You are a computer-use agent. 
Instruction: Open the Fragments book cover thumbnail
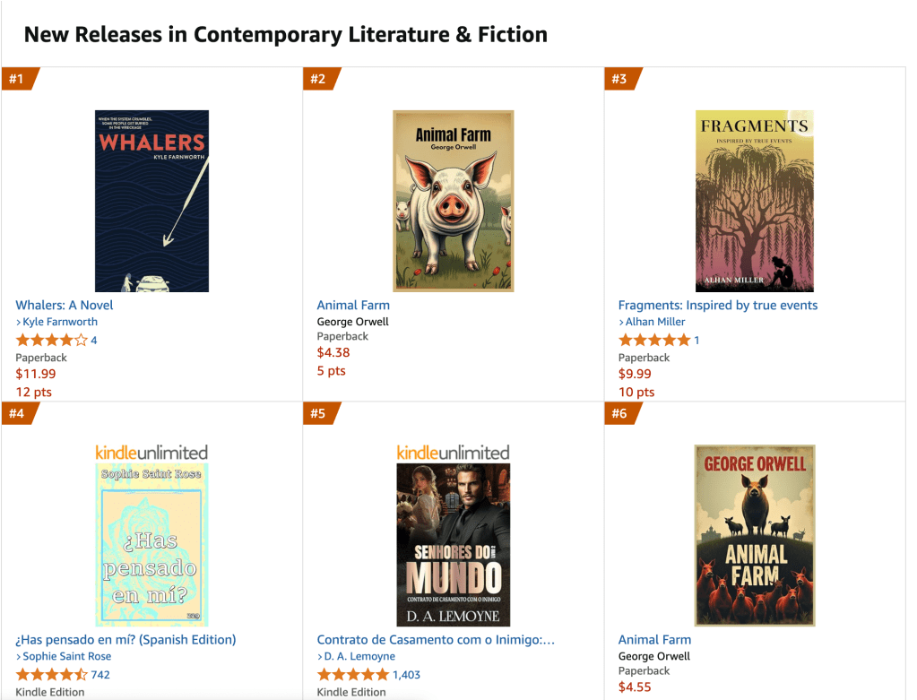(754, 201)
